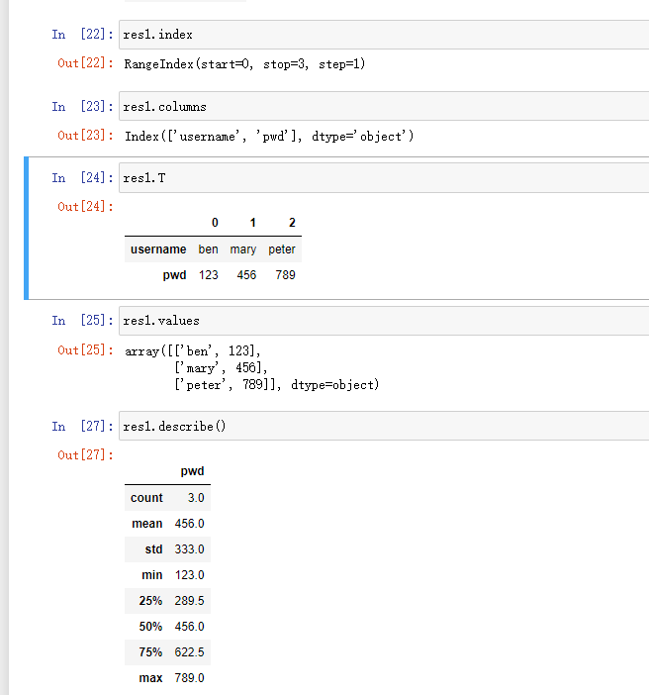Click the 'pwd' column header in describe table
The height and width of the screenshot is (695, 649).
coord(192,472)
